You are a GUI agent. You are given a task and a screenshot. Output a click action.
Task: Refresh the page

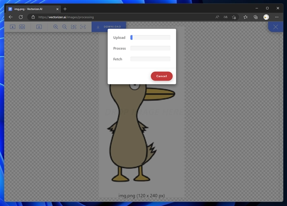pos(21,17)
